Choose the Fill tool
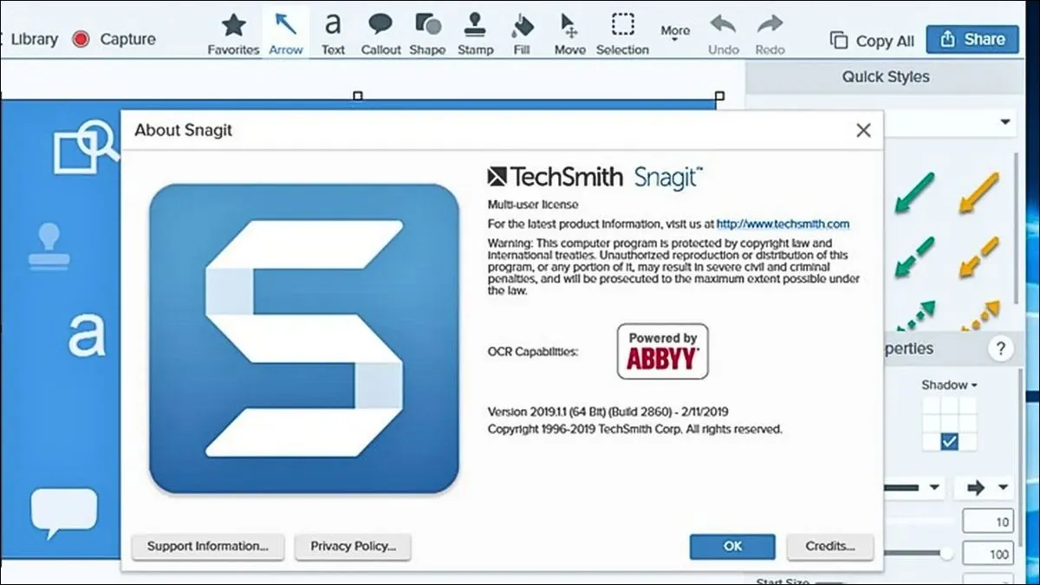 [522, 32]
